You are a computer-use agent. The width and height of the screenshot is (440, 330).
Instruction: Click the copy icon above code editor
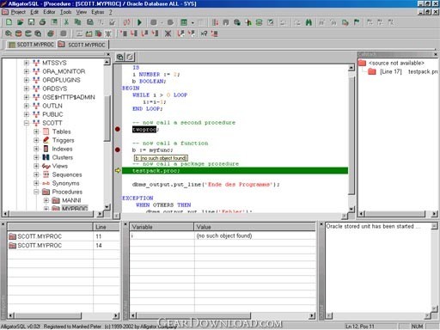tap(119, 57)
